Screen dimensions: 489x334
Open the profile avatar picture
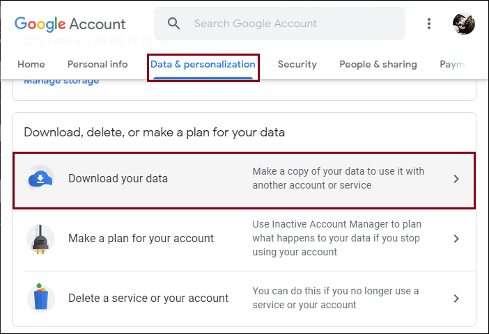tap(464, 24)
